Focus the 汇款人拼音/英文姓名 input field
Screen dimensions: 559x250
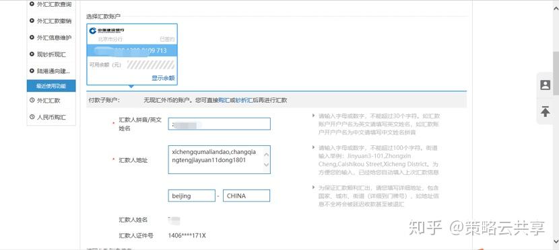(x=220, y=124)
